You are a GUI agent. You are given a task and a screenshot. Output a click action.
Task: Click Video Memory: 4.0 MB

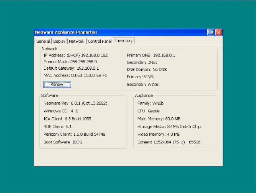click(x=159, y=134)
